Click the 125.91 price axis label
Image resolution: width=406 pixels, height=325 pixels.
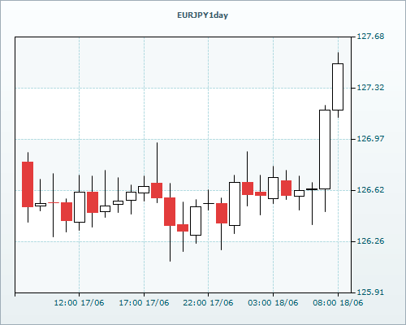pos(370,292)
